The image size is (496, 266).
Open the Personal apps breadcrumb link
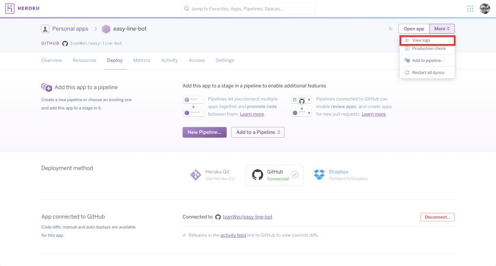pyautogui.click(x=70, y=29)
